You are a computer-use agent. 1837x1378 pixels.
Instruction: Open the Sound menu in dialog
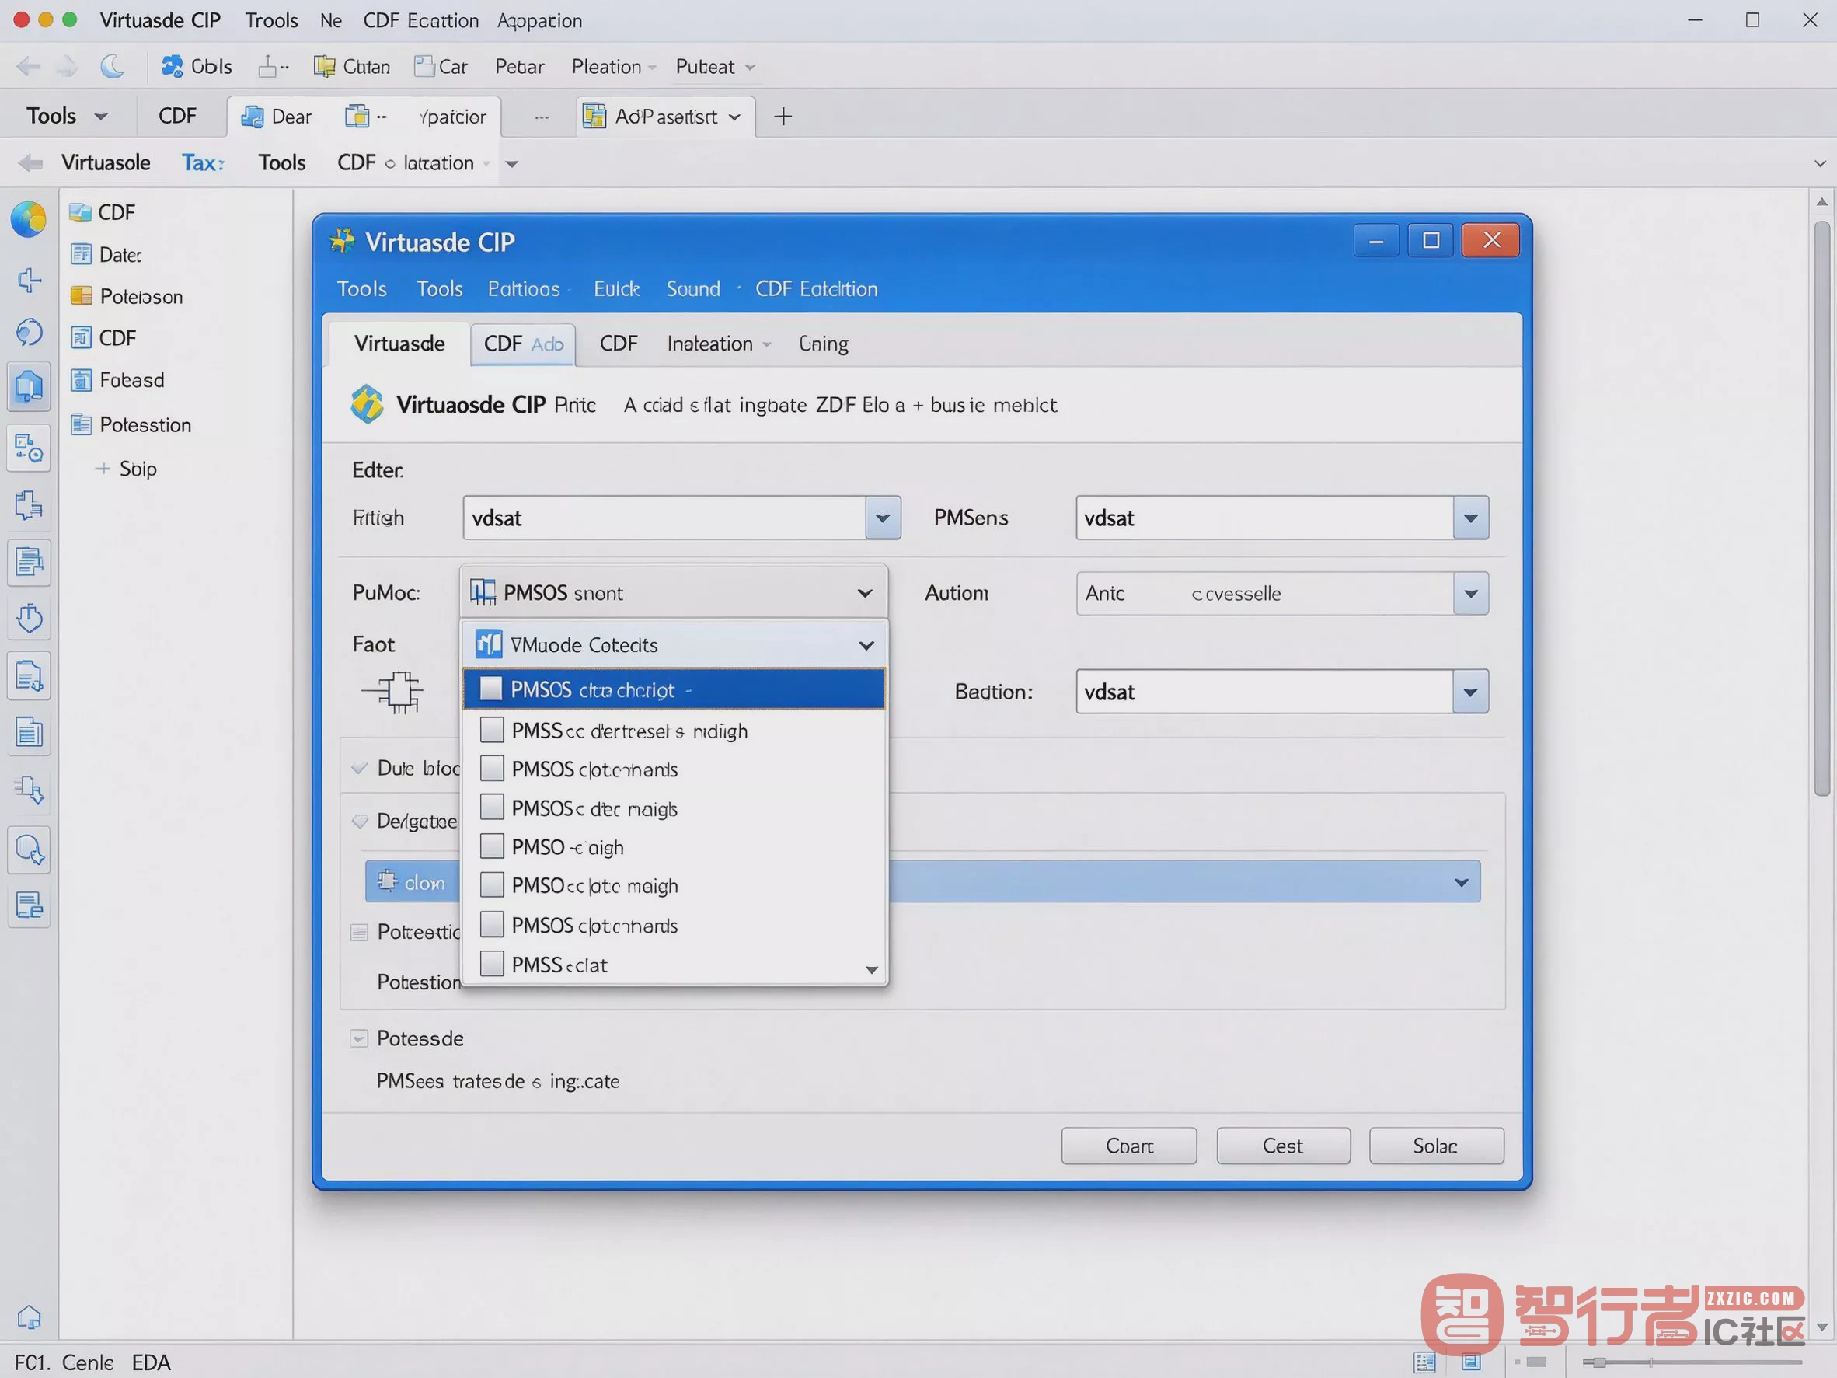coord(692,289)
